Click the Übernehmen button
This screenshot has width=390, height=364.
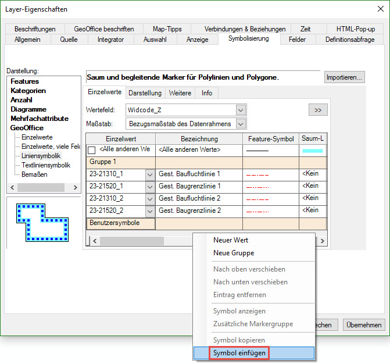coord(364,325)
